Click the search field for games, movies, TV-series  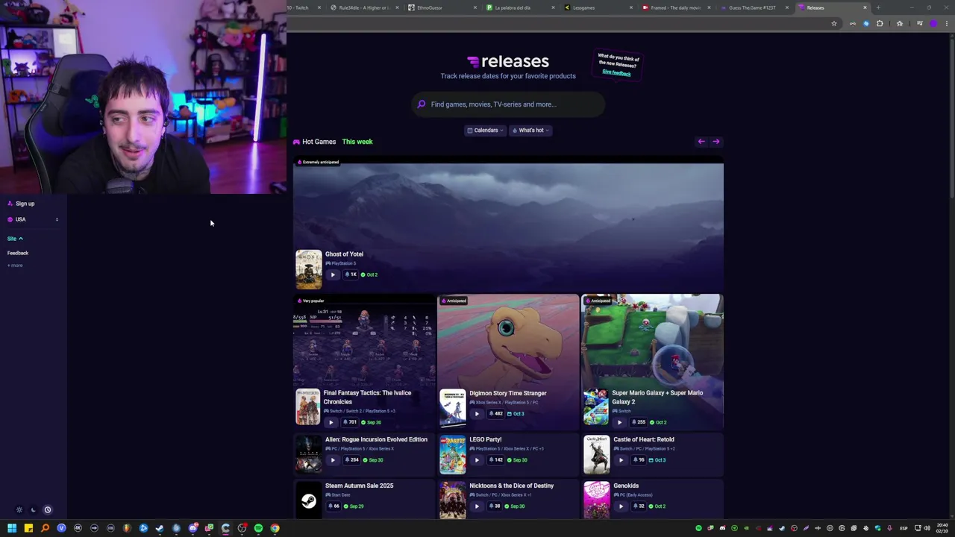[x=508, y=104]
